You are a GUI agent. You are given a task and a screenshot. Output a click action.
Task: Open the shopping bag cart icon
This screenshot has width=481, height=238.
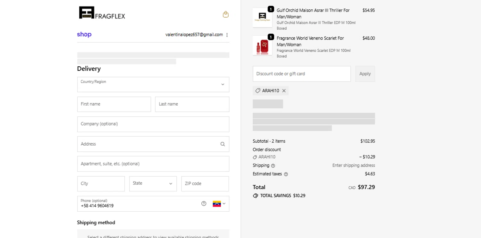click(x=226, y=14)
